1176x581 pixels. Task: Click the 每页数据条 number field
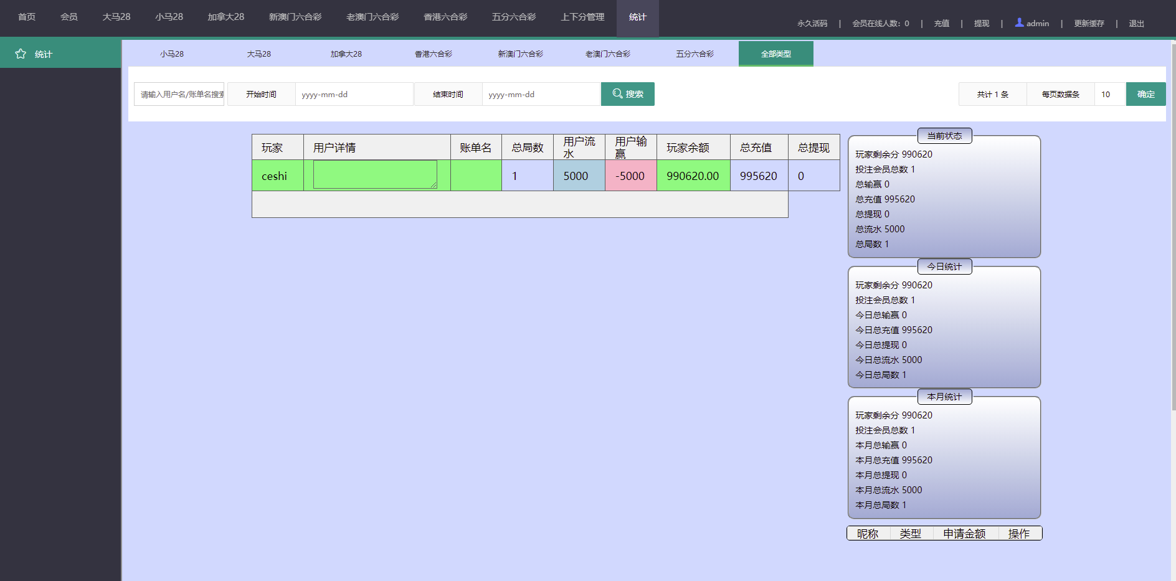click(x=1109, y=95)
